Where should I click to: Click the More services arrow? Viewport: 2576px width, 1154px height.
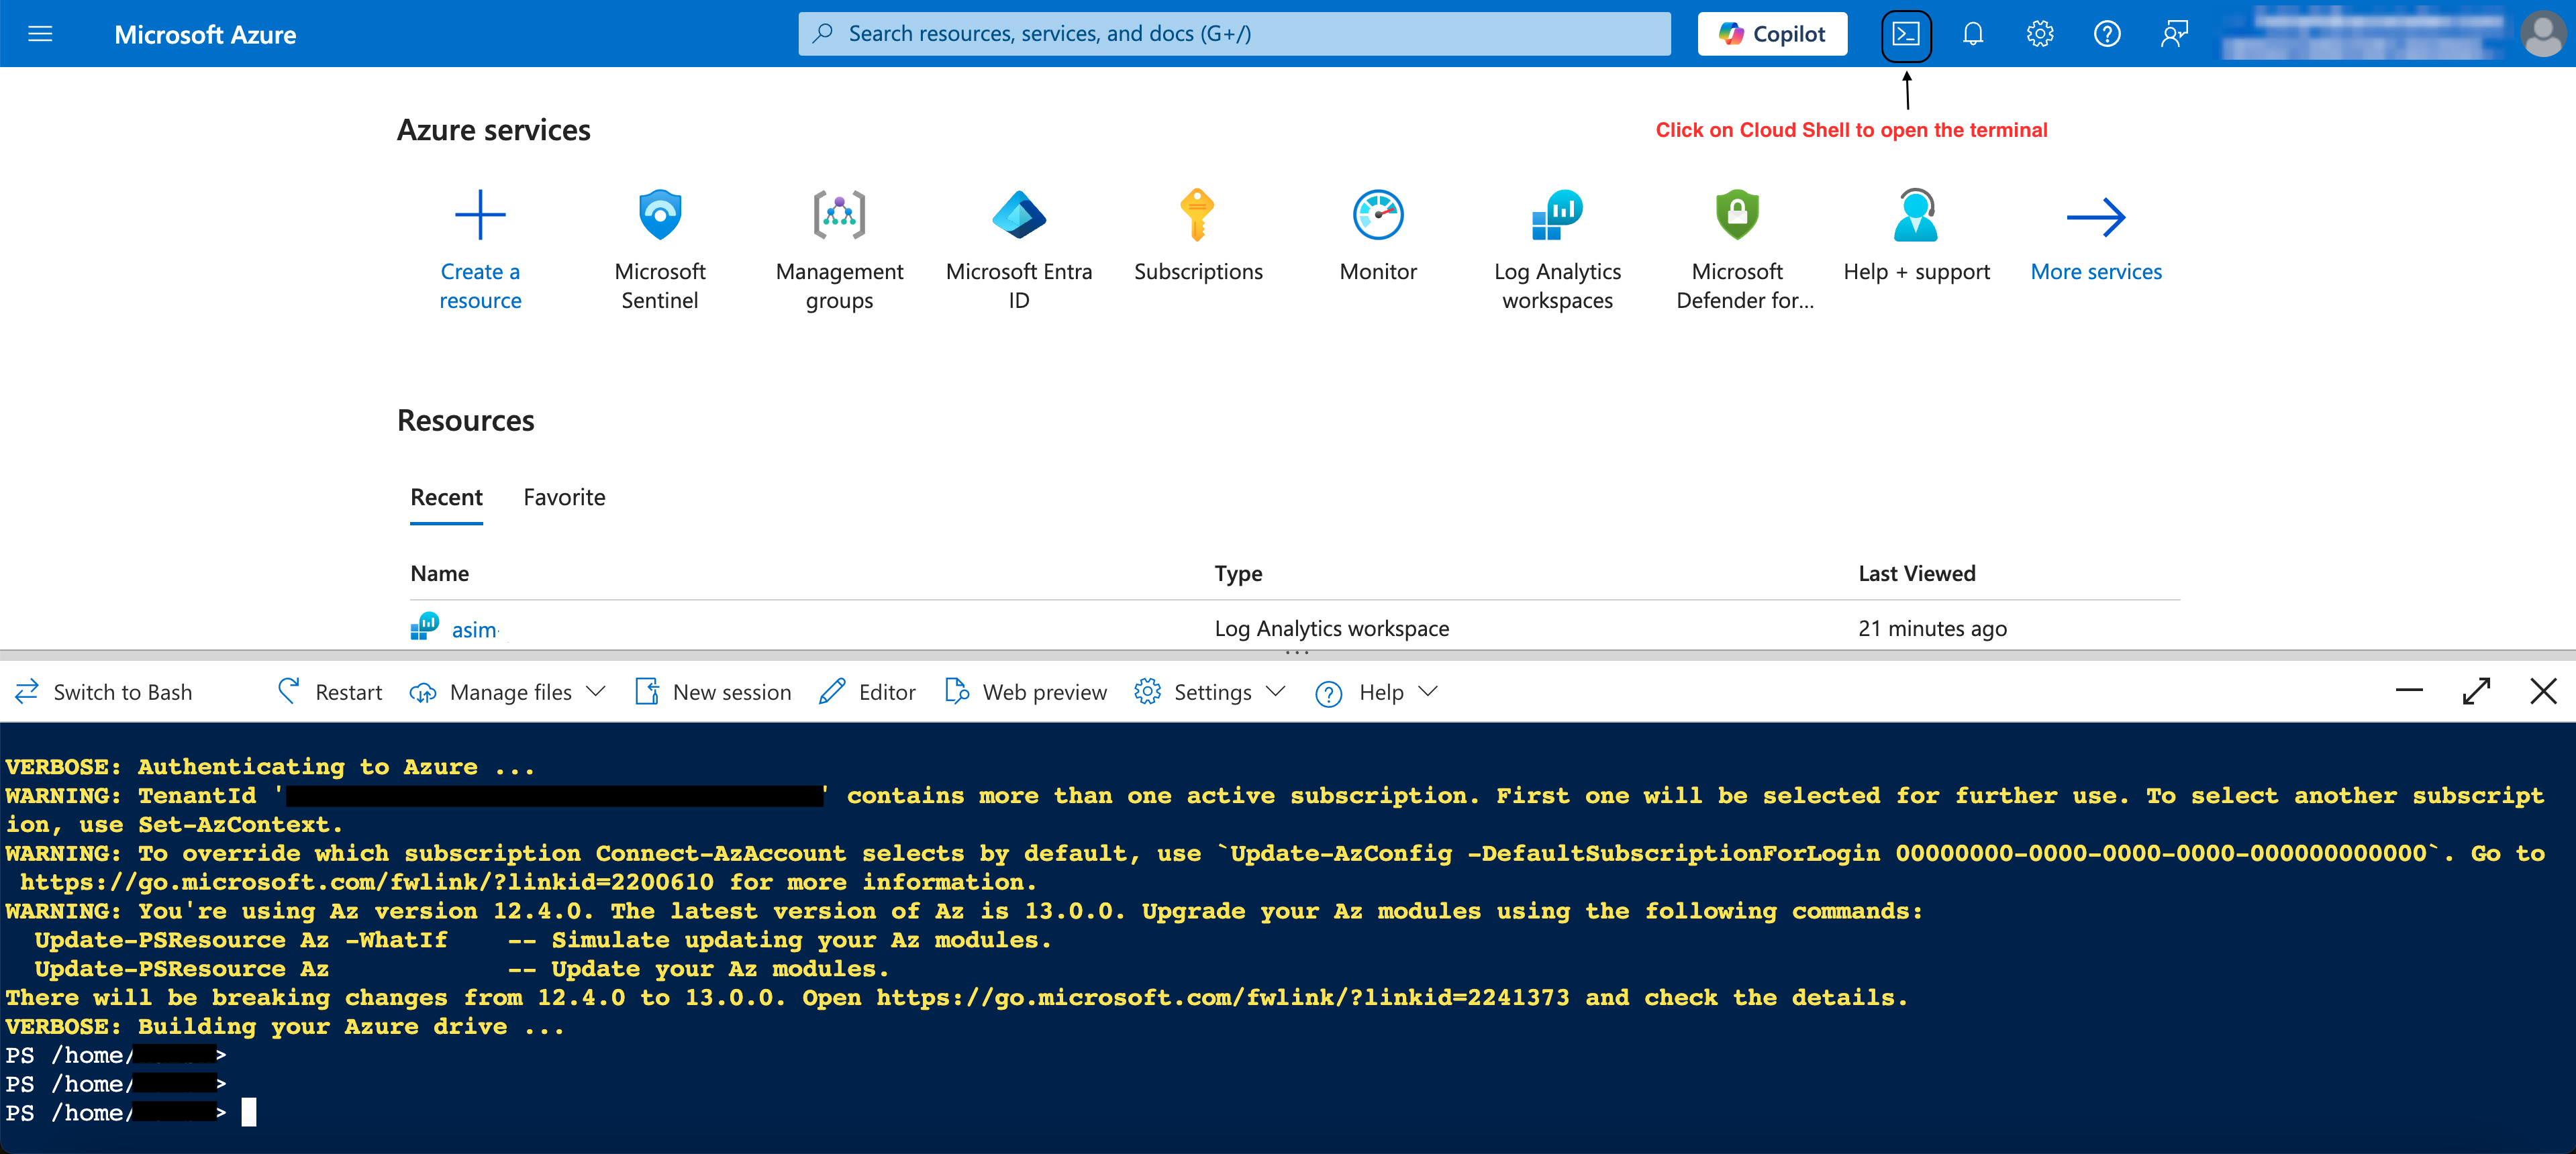(2096, 216)
